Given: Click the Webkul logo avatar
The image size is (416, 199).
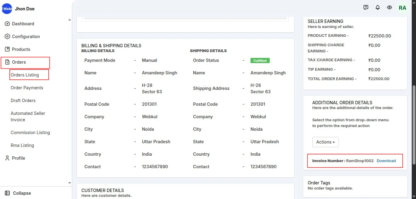Looking at the screenshot, I should pos(7,9).
